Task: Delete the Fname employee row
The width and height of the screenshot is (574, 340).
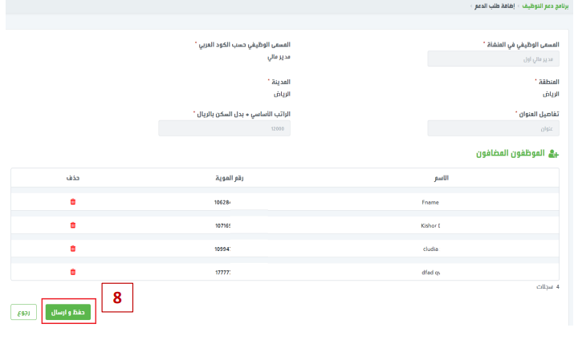Action: coord(73,203)
